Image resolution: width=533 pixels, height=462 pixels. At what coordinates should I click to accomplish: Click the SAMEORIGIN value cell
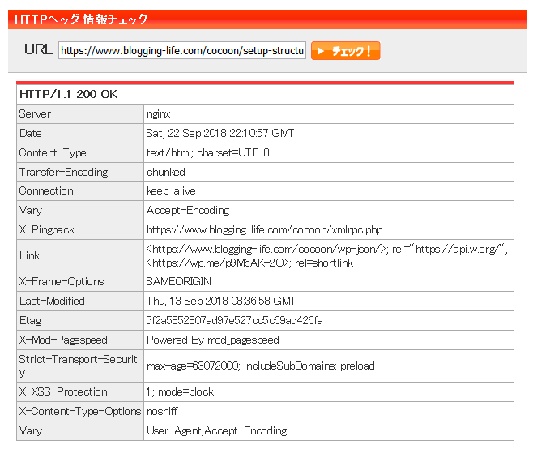point(329,282)
